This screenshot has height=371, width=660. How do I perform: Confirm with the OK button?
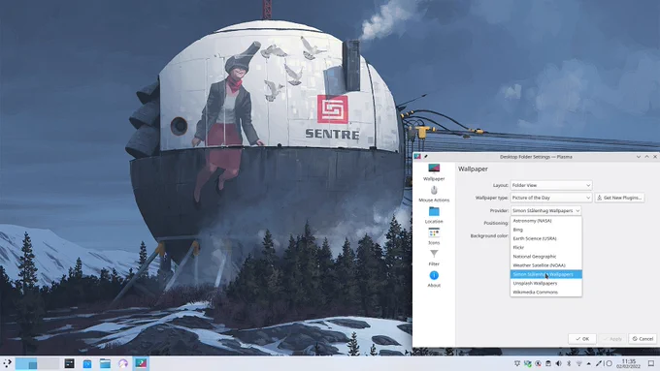coord(582,339)
